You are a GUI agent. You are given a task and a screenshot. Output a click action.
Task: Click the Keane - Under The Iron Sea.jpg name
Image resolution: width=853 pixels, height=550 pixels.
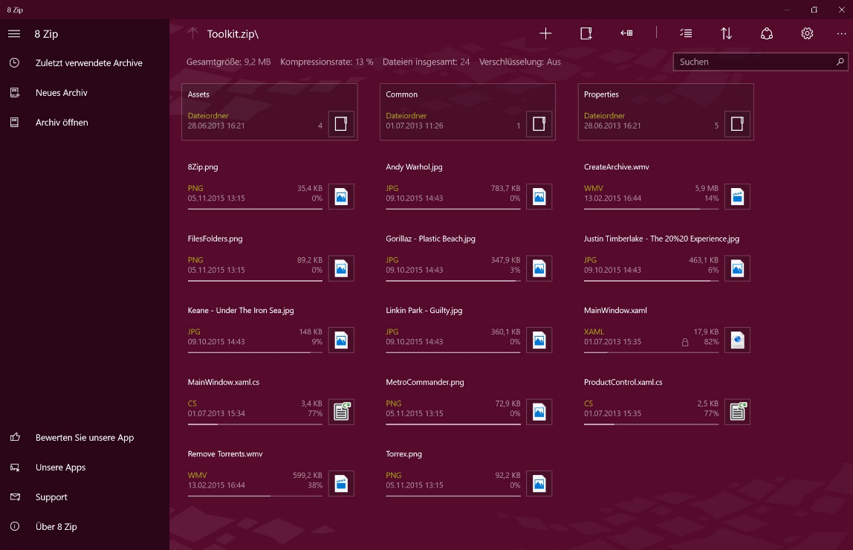coord(241,311)
